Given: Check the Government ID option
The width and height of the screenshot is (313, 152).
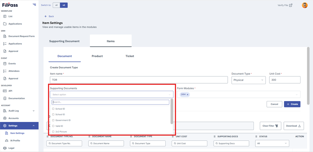Looking at the screenshot, I should (53, 120).
